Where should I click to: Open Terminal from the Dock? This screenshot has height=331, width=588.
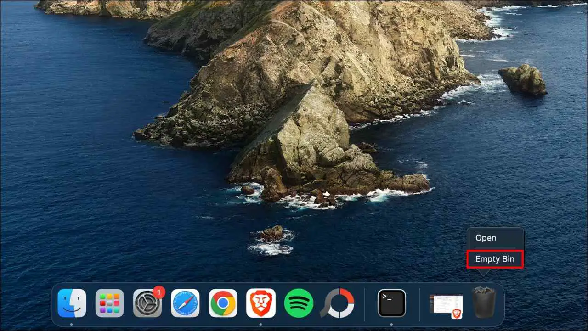392,303
